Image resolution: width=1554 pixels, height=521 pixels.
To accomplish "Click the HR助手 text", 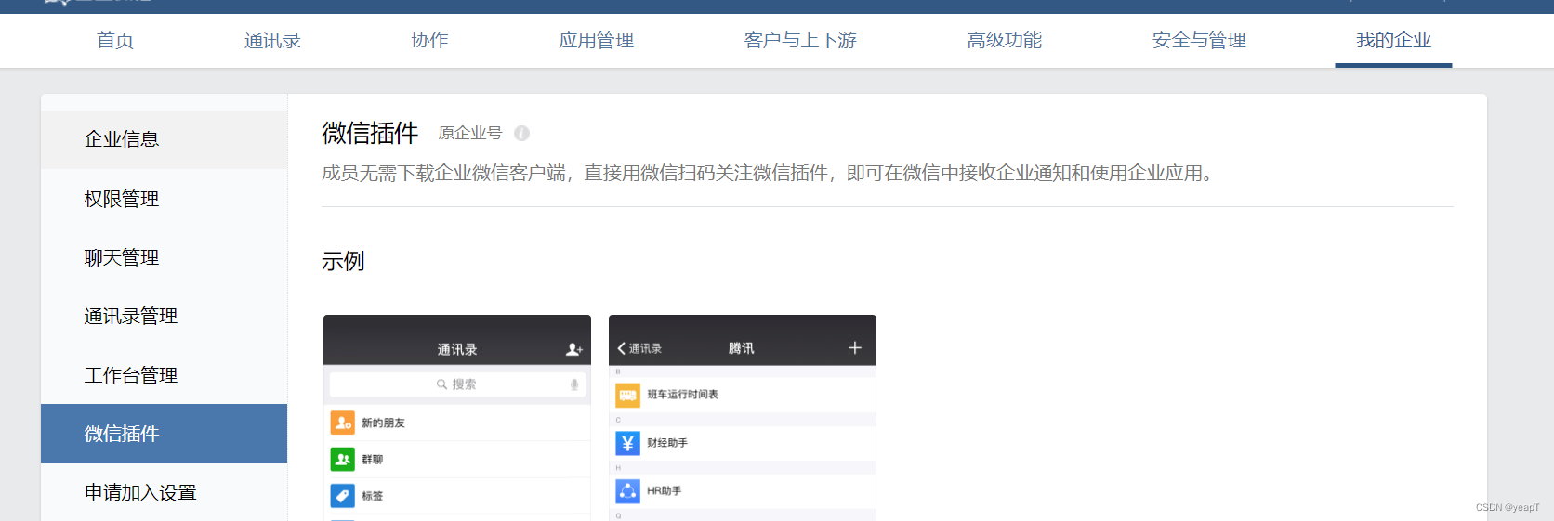I will (x=664, y=491).
